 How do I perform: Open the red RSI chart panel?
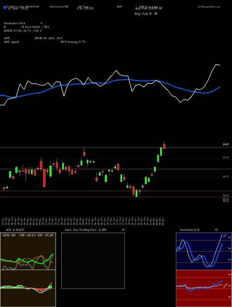click(x=204, y=288)
